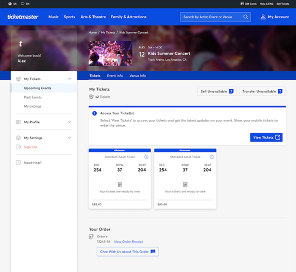This screenshot has height=272, width=296.
Task: Click the My Tickets sidebar ticket icon
Action: pos(18,79)
